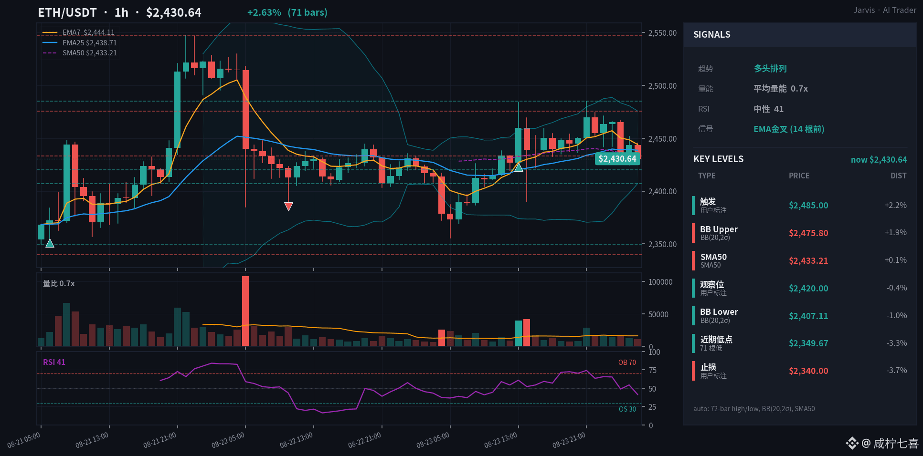
Task: Click the OB 70 overbought label
Action: coord(627,363)
